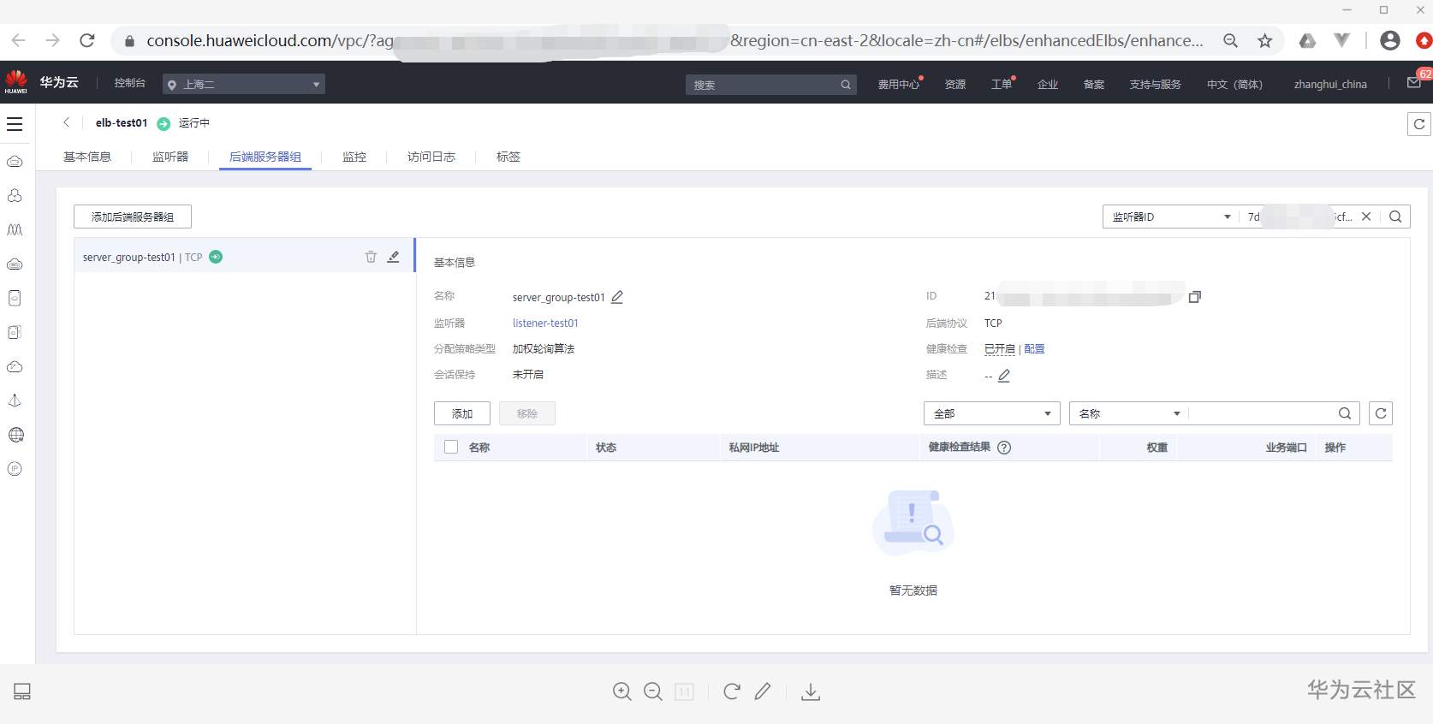Zoom out the image viewer
The height and width of the screenshot is (724, 1433).
pos(653,691)
